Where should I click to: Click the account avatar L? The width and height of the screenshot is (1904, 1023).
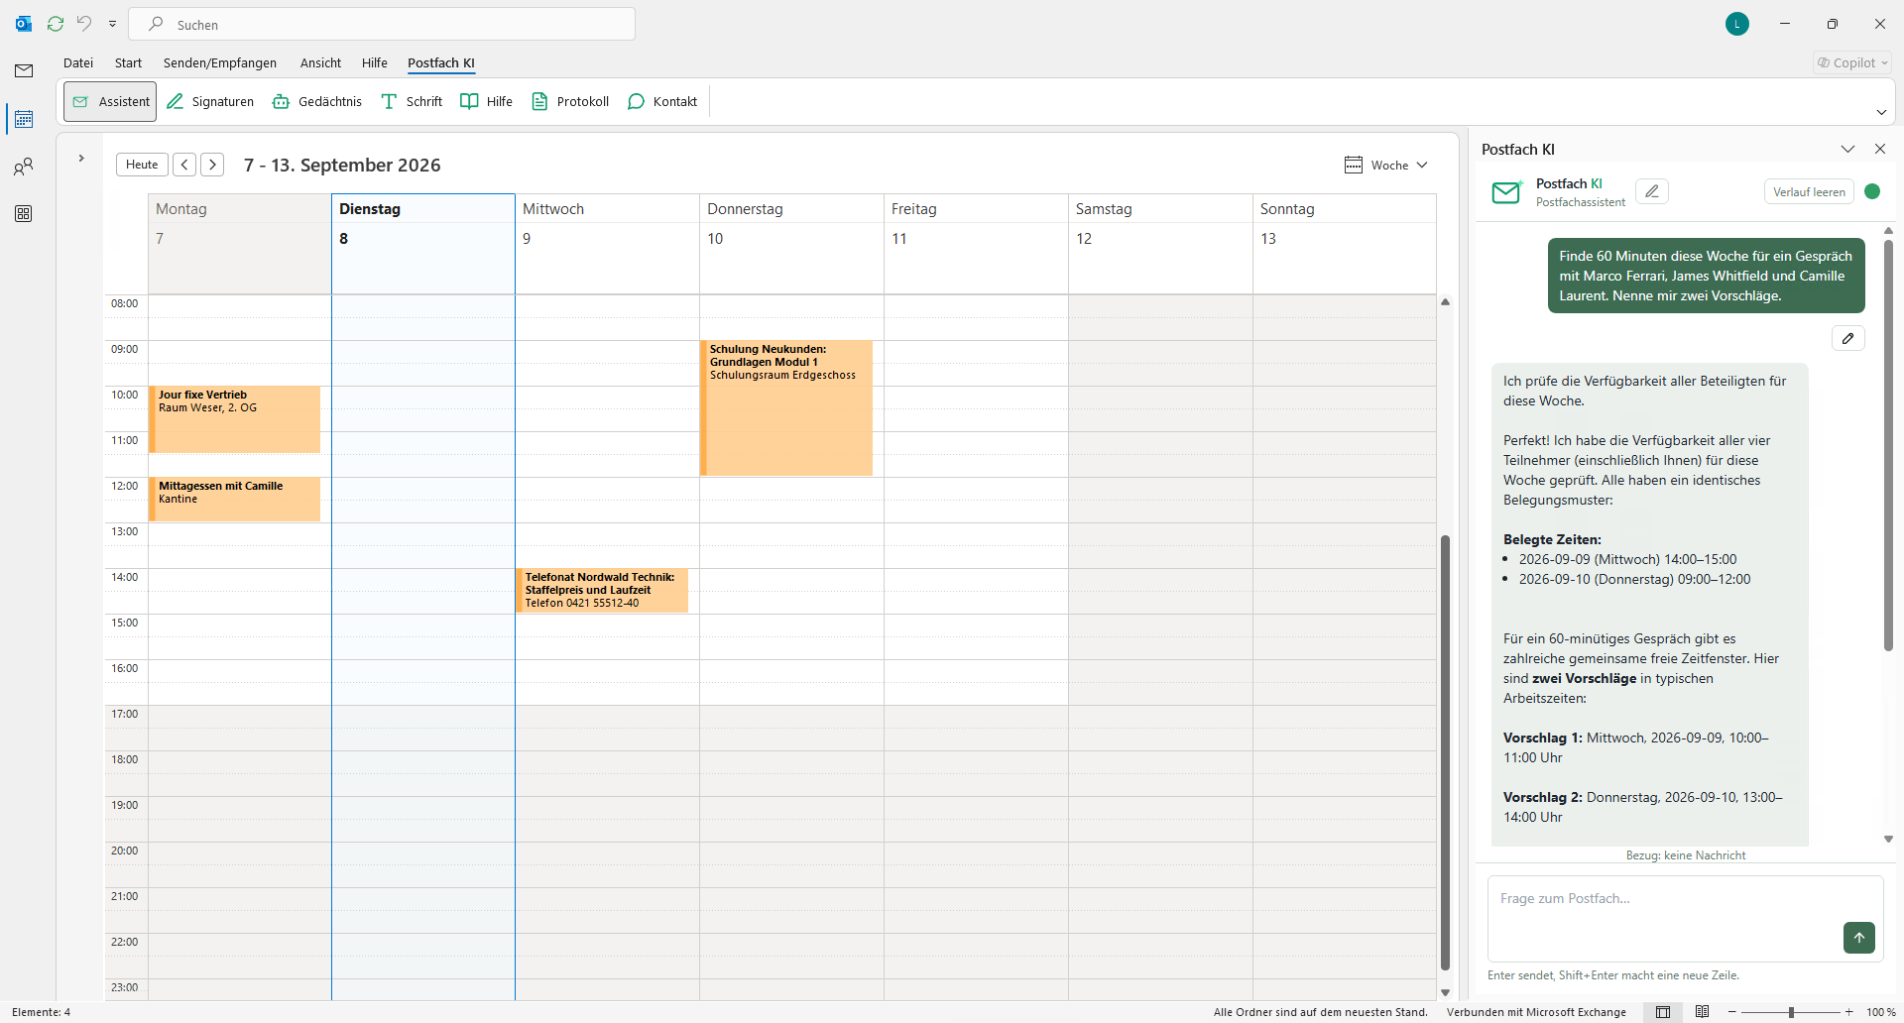click(x=1737, y=24)
